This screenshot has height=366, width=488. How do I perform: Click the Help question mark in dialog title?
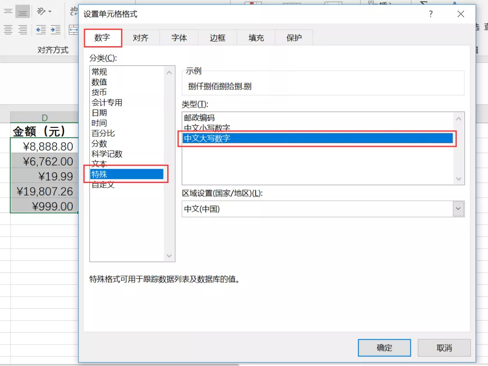tap(431, 14)
